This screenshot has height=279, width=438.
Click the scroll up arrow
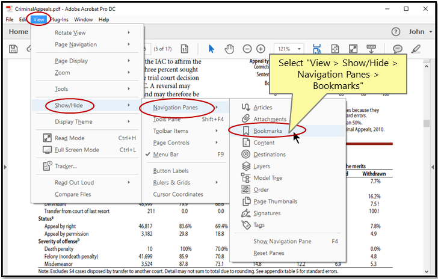coord(426,67)
